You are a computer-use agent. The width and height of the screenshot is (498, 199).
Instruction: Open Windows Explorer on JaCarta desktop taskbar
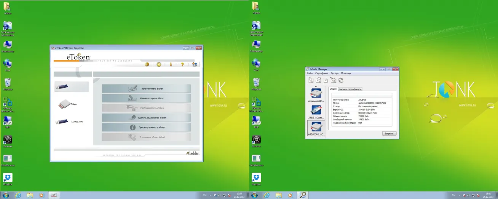278,195
